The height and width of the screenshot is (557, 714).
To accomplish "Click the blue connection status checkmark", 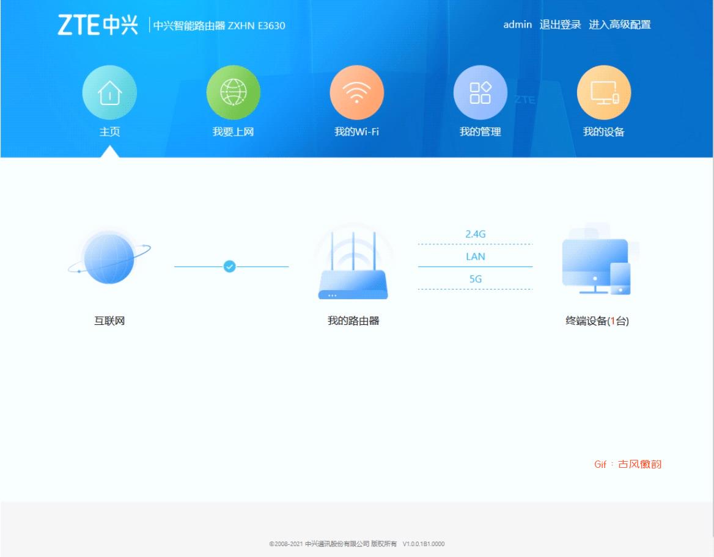I will coord(230,266).
